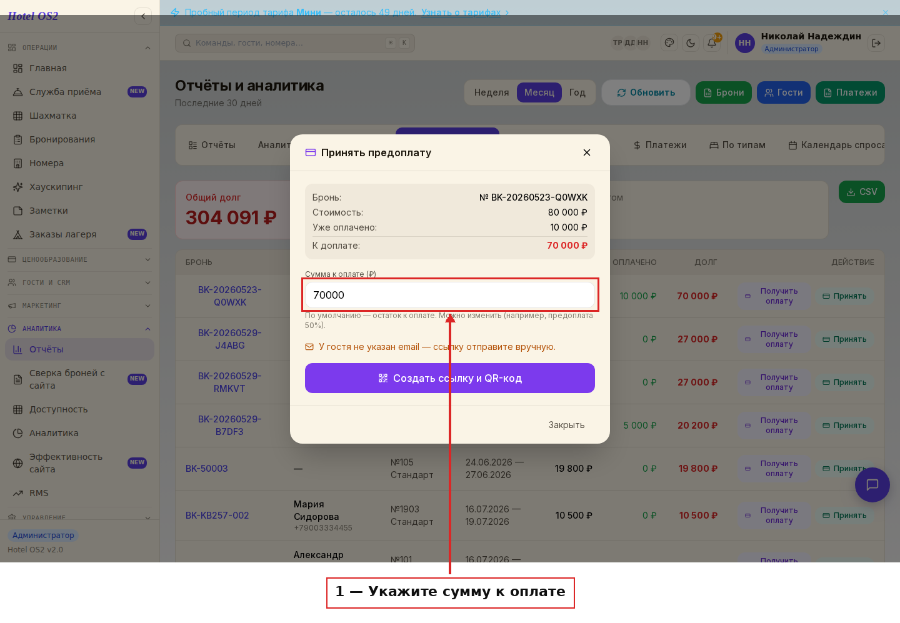This screenshot has height=623, width=900.
Task: Click the blue Гости button
Action: (x=784, y=92)
